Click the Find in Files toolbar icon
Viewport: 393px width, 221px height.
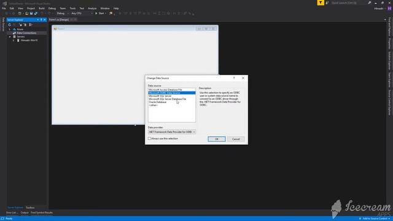[x=111, y=14]
